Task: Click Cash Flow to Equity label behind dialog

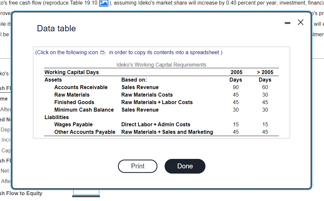Action: click(21, 193)
